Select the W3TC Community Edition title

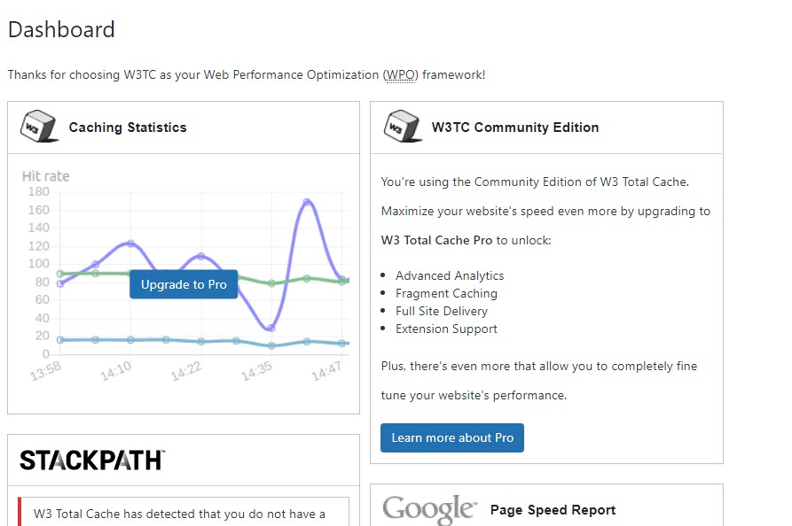pyautogui.click(x=515, y=128)
